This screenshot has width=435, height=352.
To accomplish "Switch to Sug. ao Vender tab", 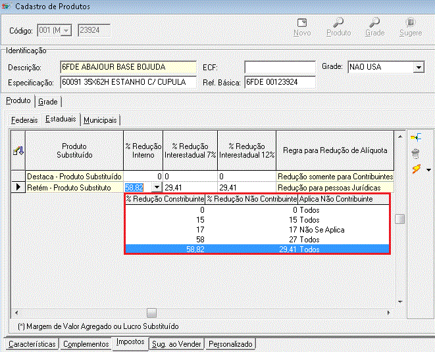I will tap(177, 344).
